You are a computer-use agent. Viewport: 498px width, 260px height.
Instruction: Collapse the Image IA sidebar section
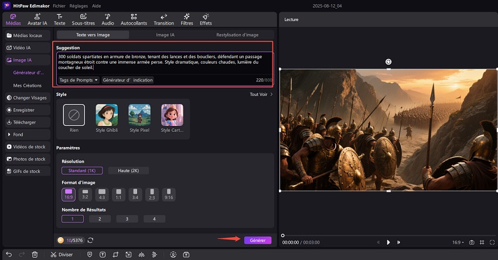click(x=28, y=60)
